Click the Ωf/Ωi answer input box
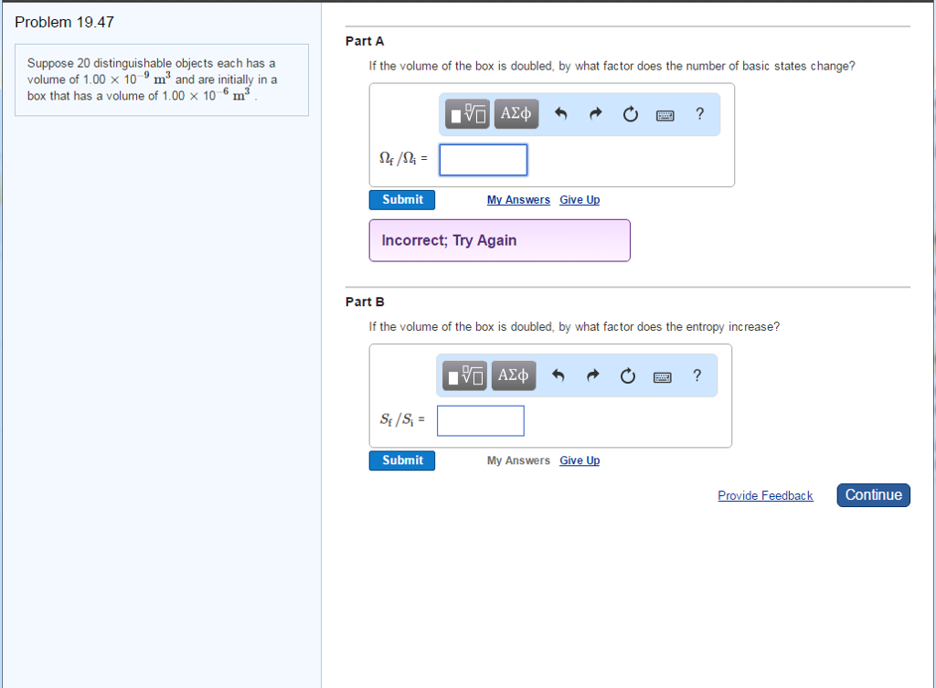 [483, 160]
